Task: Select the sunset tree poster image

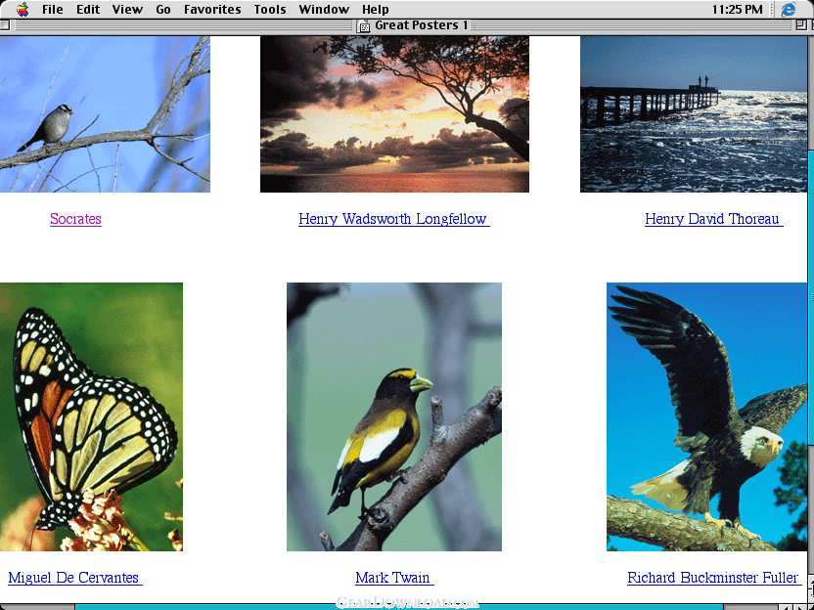Action: tap(394, 114)
